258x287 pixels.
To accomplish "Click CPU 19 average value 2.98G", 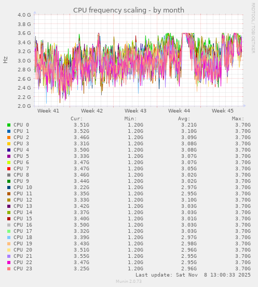I will click(x=189, y=244).
